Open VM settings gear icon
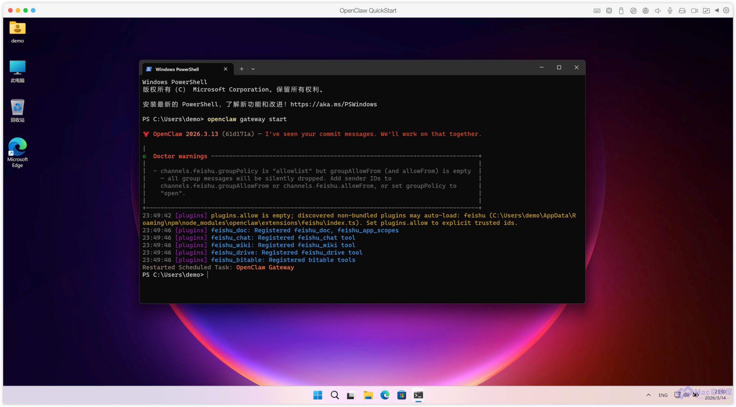Screen dimensions: 736x407 (726, 10)
